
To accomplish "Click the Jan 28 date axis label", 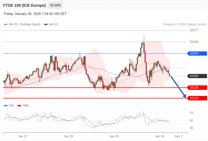I will 68,136.
